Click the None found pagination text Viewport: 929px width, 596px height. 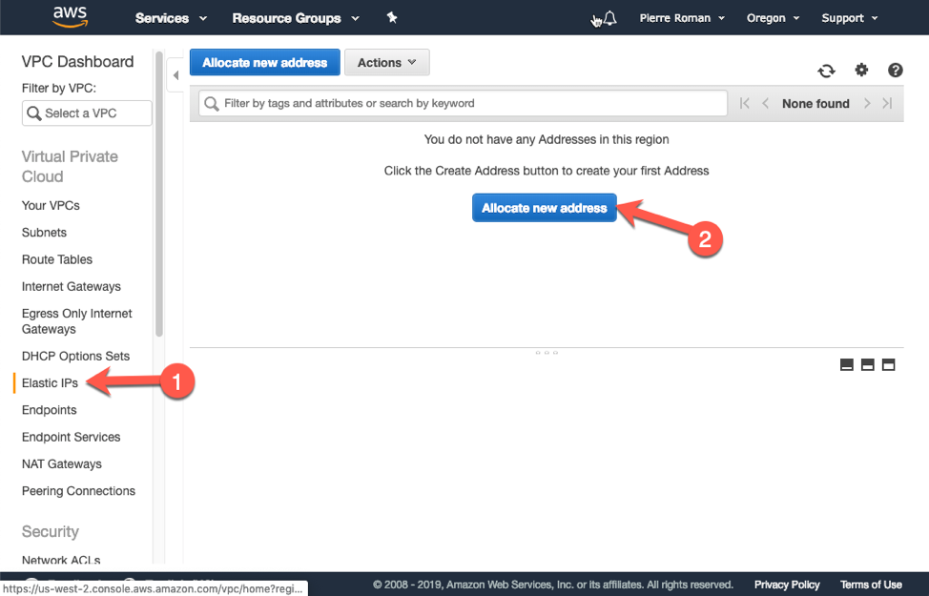pyautogui.click(x=815, y=104)
